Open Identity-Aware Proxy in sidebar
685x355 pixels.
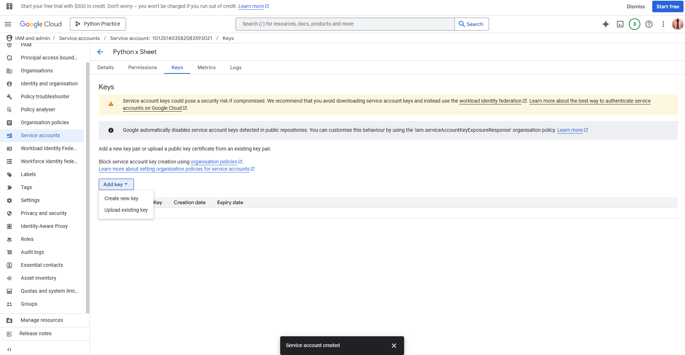point(42,226)
